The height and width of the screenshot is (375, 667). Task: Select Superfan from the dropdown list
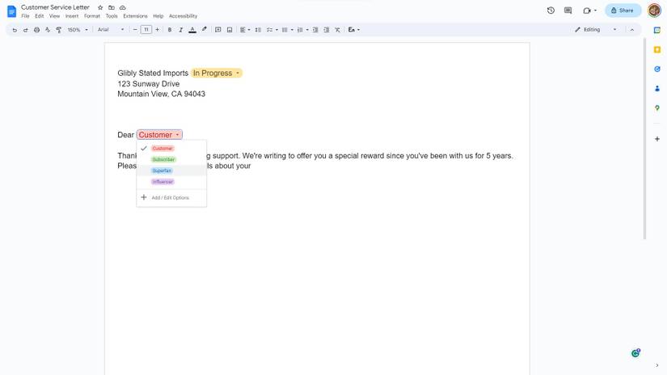coord(162,171)
